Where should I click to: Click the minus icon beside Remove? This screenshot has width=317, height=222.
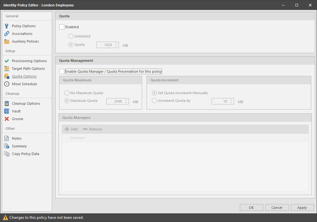[85, 129]
